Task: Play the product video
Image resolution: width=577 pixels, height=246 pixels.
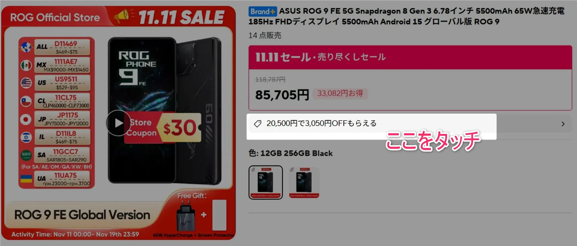Action: click(x=118, y=123)
